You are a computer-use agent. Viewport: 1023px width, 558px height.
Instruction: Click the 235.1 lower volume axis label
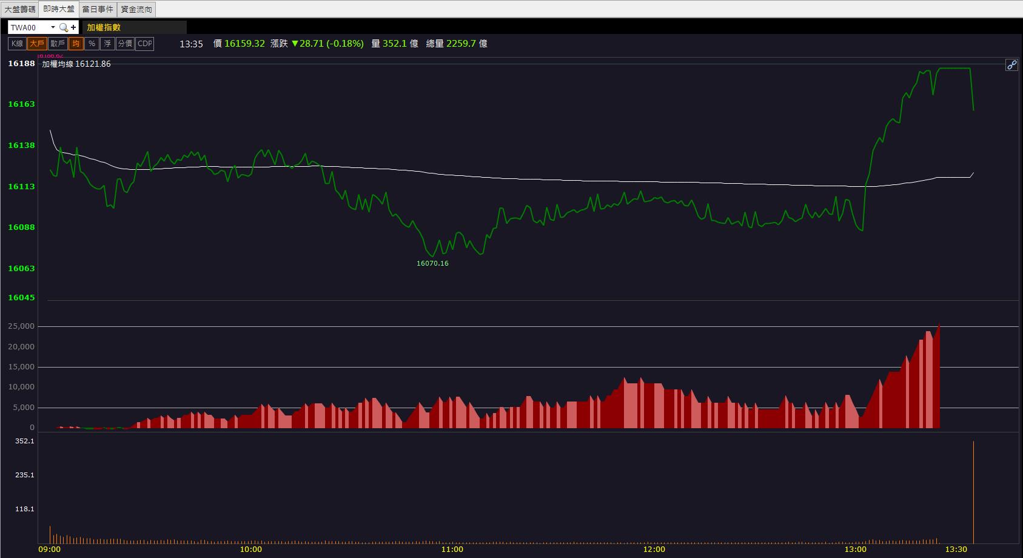point(25,475)
